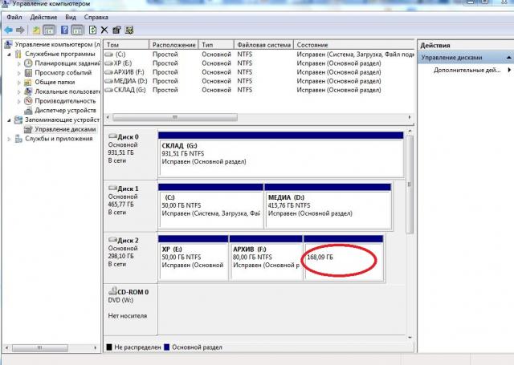Click the Forward arrow in the toolbar
Viewport: 514px width, 365px height.
[19, 30]
